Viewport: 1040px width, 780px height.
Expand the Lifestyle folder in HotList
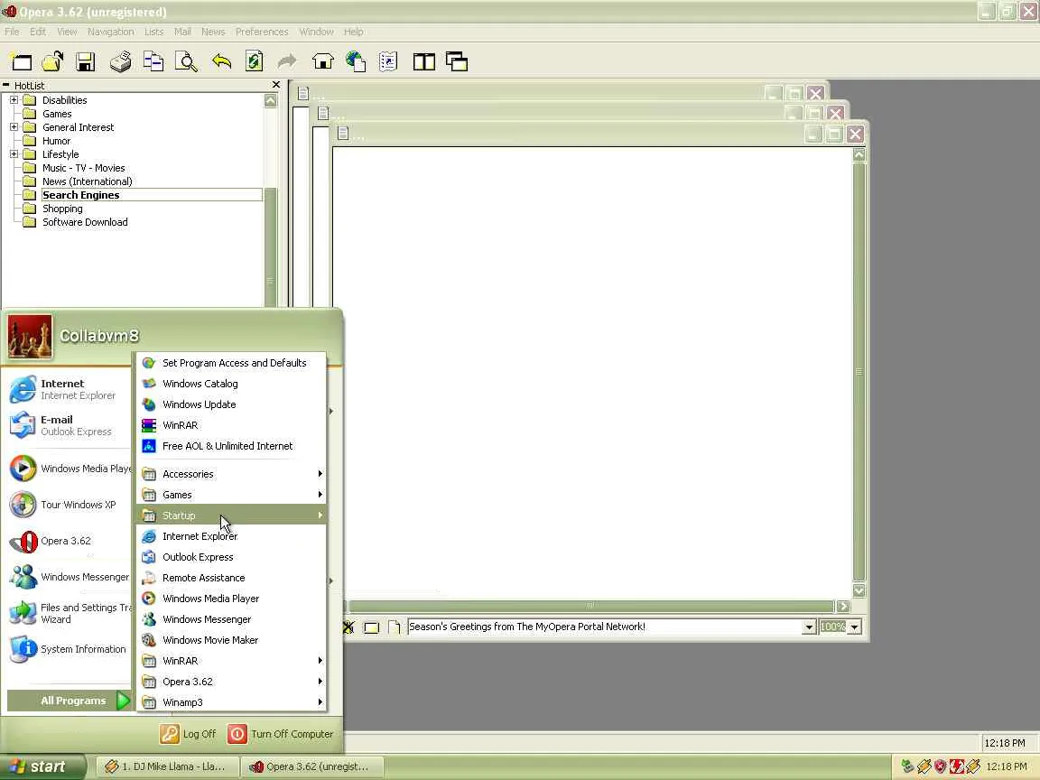14,153
